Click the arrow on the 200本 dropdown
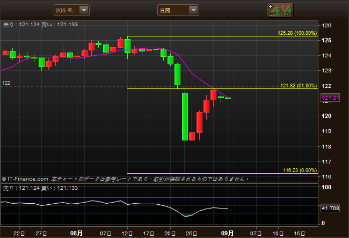The image size is (349, 238). tap(84, 10)
